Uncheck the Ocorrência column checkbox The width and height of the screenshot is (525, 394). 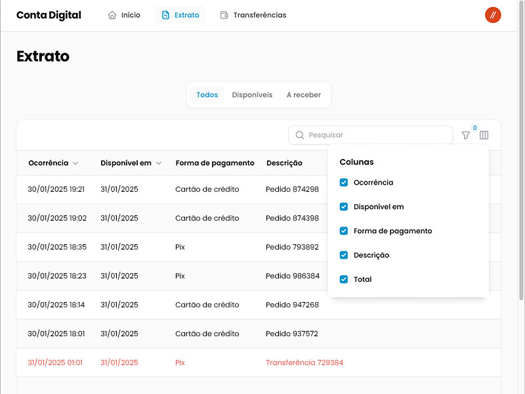click(x=344, y=183)
